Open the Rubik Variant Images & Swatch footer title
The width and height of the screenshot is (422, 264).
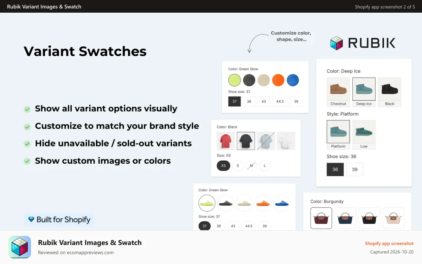[x=90, y=243]
